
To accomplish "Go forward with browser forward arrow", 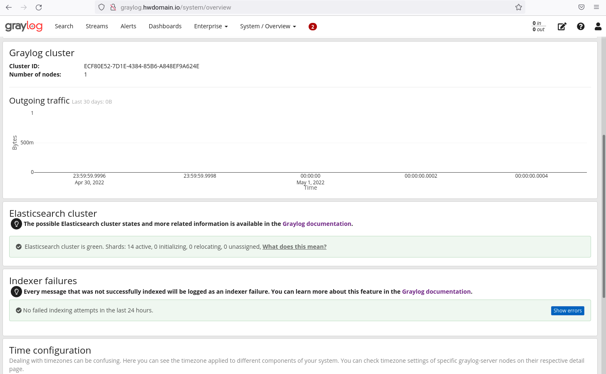I will tap(24, 7).
